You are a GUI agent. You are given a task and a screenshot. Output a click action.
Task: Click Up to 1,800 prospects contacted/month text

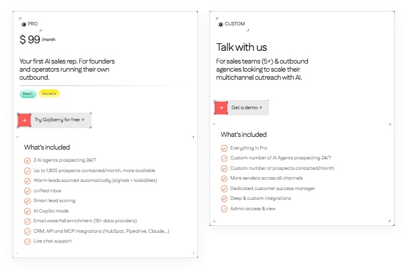pos(94,170)
